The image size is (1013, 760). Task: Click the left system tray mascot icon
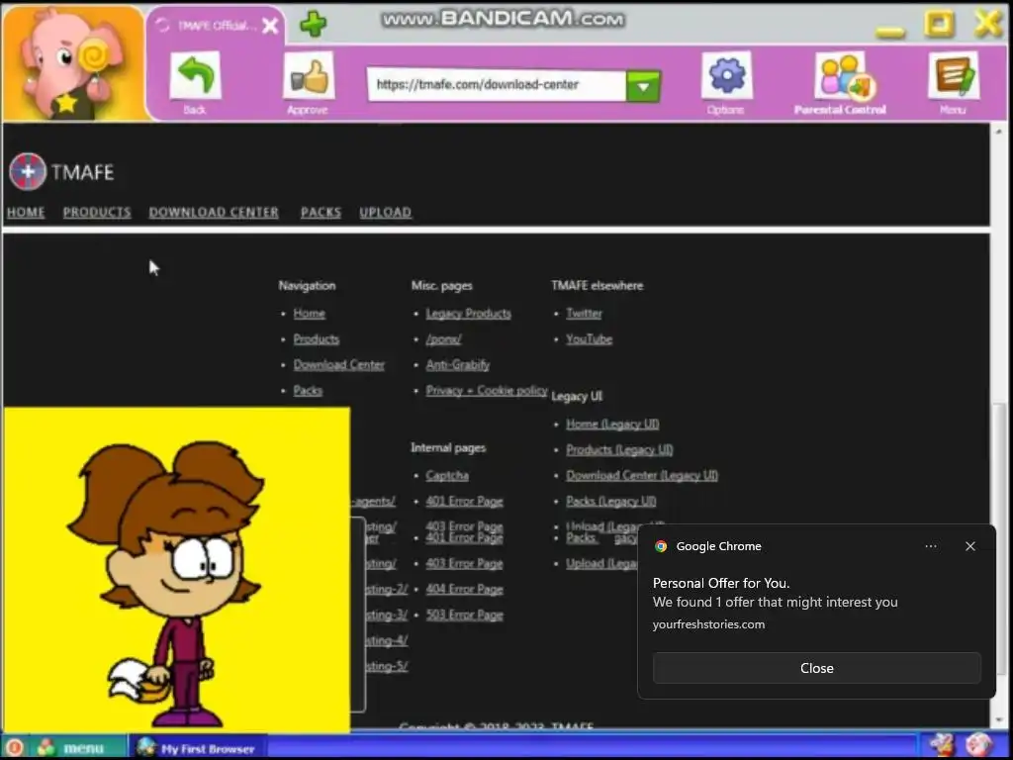coord(942,746)
